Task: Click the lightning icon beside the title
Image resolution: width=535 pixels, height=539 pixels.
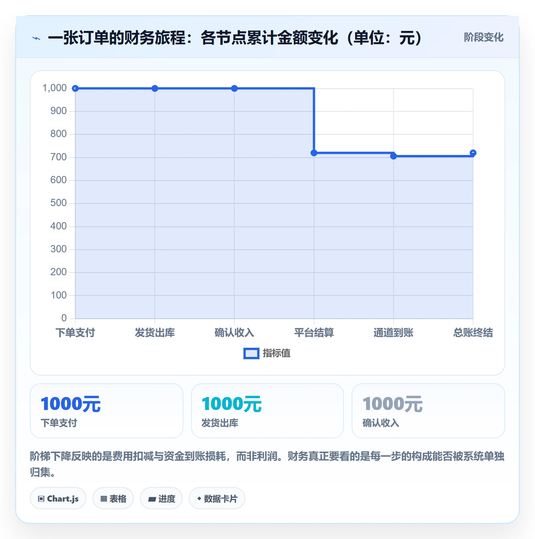Action: click(36, 38)
